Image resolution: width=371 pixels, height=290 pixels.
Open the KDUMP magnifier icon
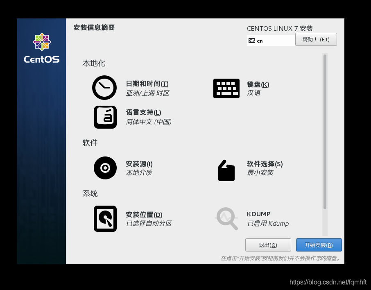click(227, 218)
